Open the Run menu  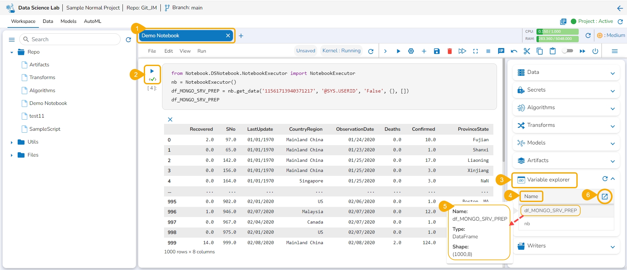[202, 51]
